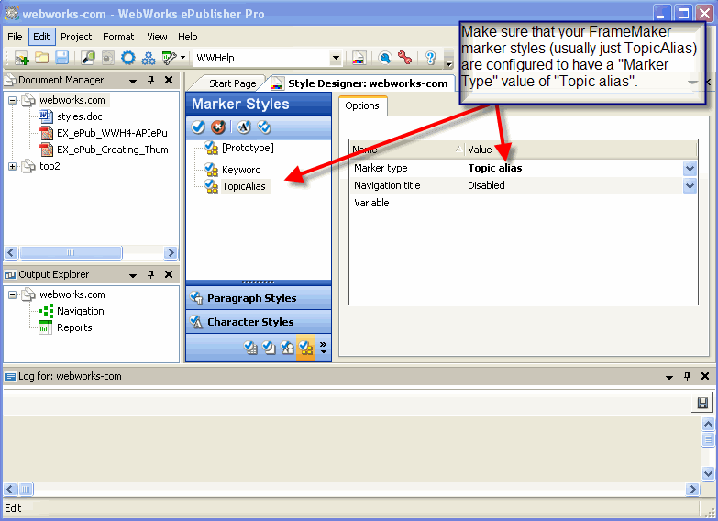
Task: Expand the top2 tree node
Action: tap(12, 166)
